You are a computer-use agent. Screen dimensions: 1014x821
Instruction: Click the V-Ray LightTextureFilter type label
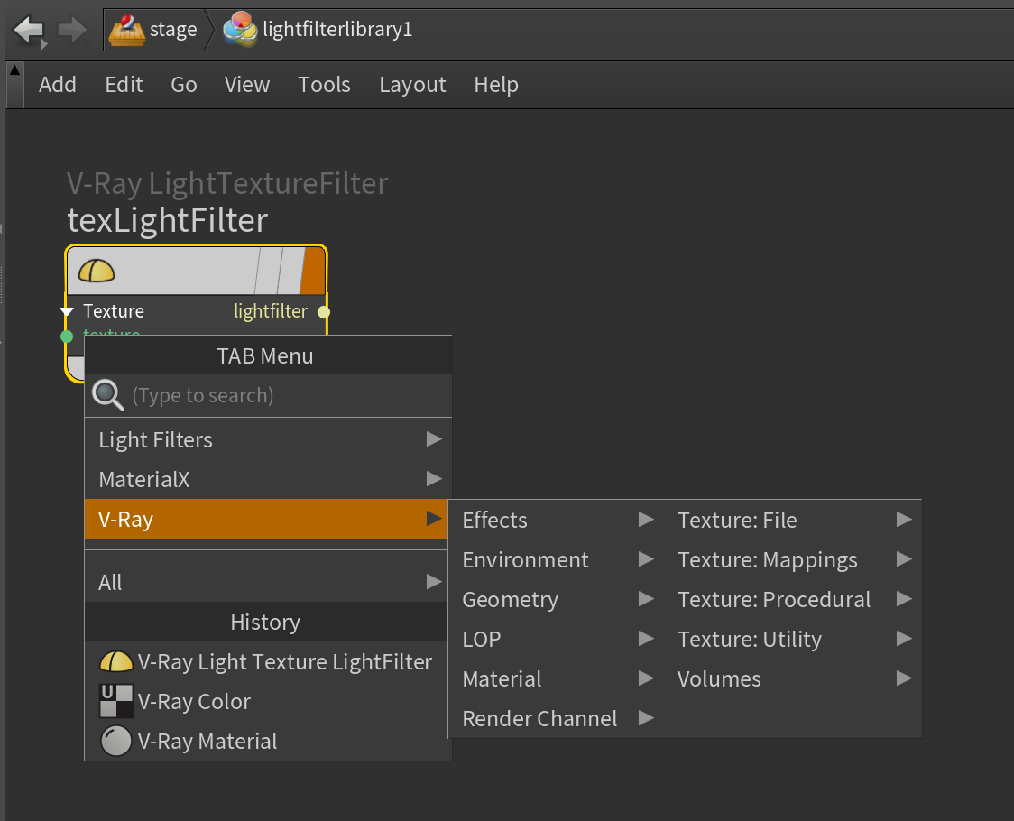[227, 184]
